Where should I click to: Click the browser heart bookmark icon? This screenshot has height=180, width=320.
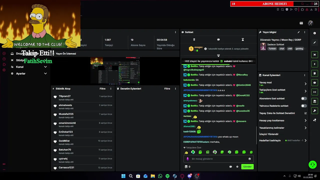(x=296, y=9)
